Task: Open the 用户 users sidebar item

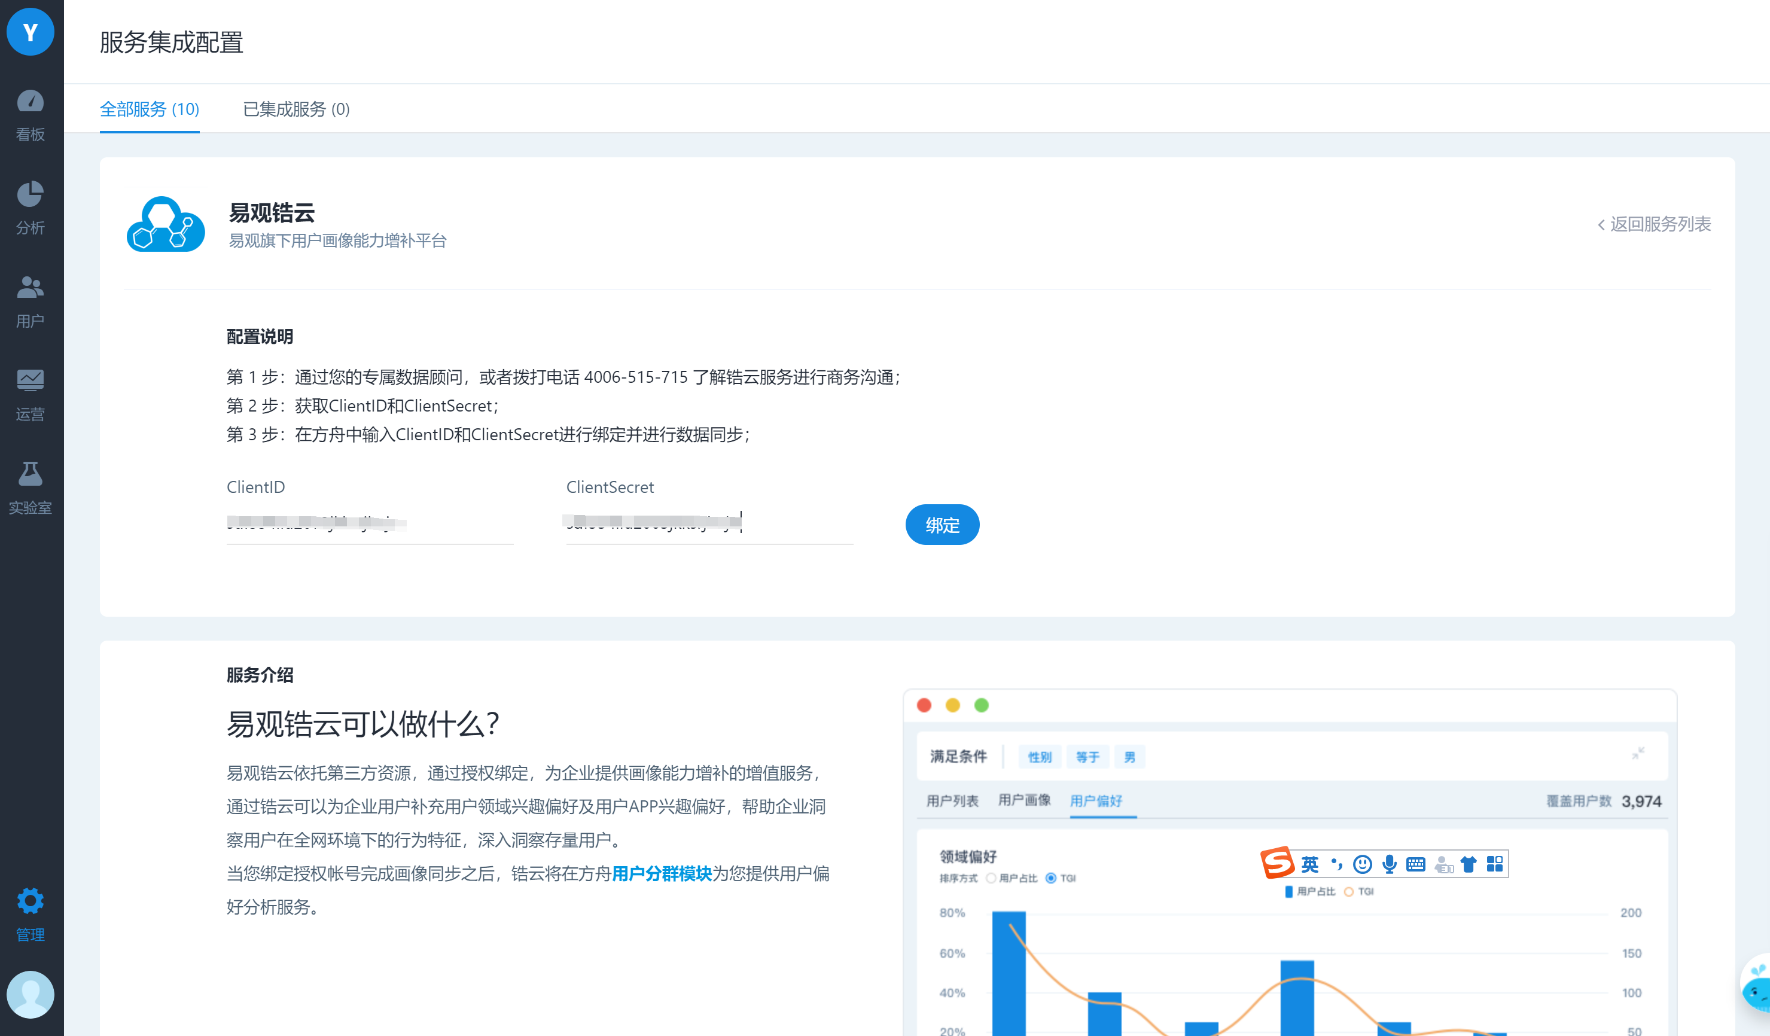Action: click(30, 302)
